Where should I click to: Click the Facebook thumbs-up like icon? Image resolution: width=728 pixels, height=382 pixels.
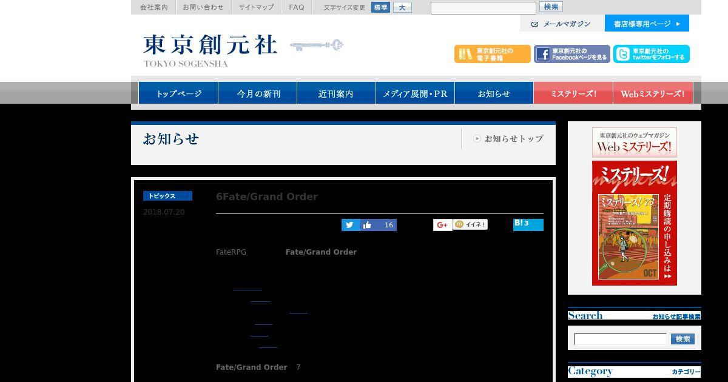point(368,225)
